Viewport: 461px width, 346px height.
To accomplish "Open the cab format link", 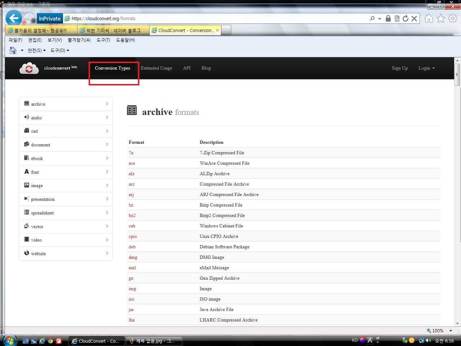I will (x=132, y=226).
